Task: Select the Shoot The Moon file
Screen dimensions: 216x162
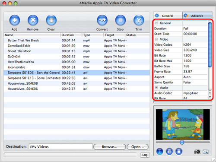Action: [76, 51]
